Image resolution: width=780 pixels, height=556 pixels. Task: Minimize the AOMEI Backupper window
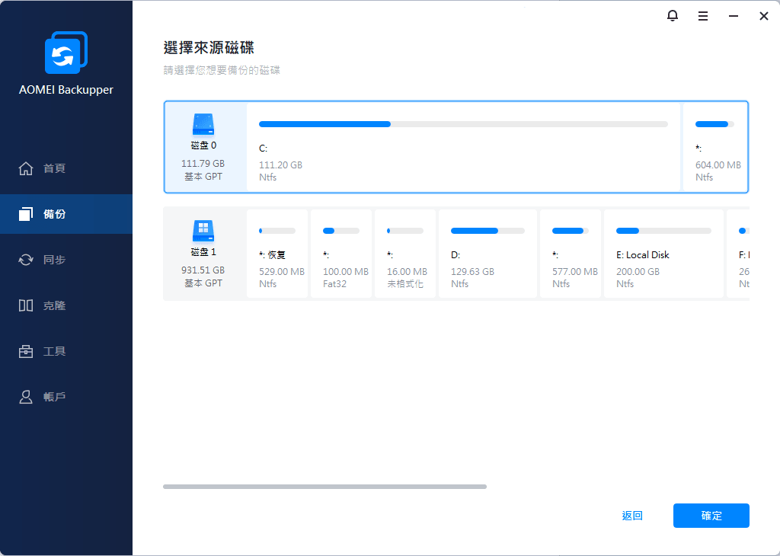tap(734, 17)
